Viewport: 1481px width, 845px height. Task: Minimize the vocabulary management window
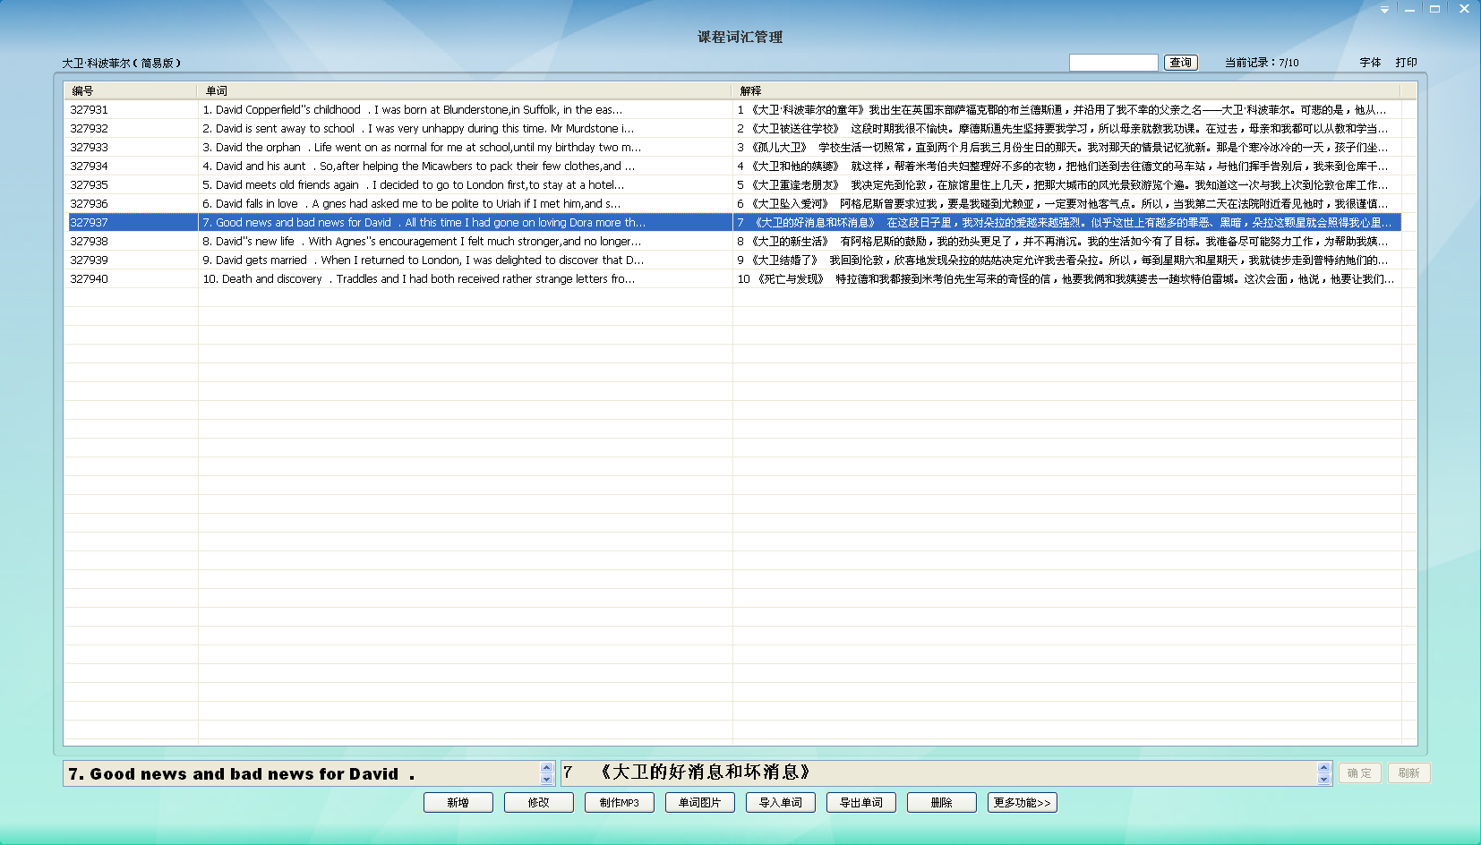tap(1409, 9)
